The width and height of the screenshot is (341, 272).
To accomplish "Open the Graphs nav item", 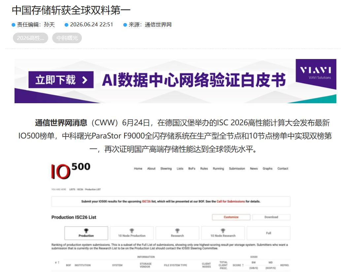I will click(267, 168).
